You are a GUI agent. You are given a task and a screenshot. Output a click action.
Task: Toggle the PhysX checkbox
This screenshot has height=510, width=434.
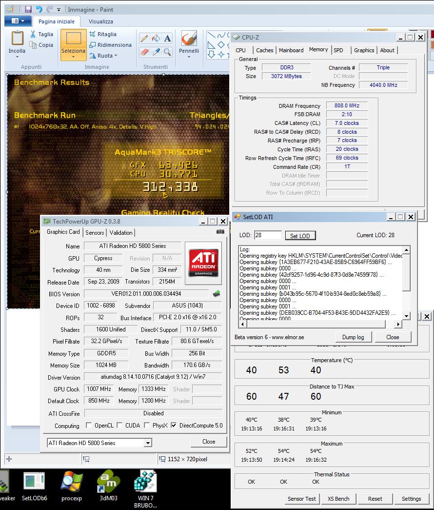pyautogui.click(x=147, y=425)
